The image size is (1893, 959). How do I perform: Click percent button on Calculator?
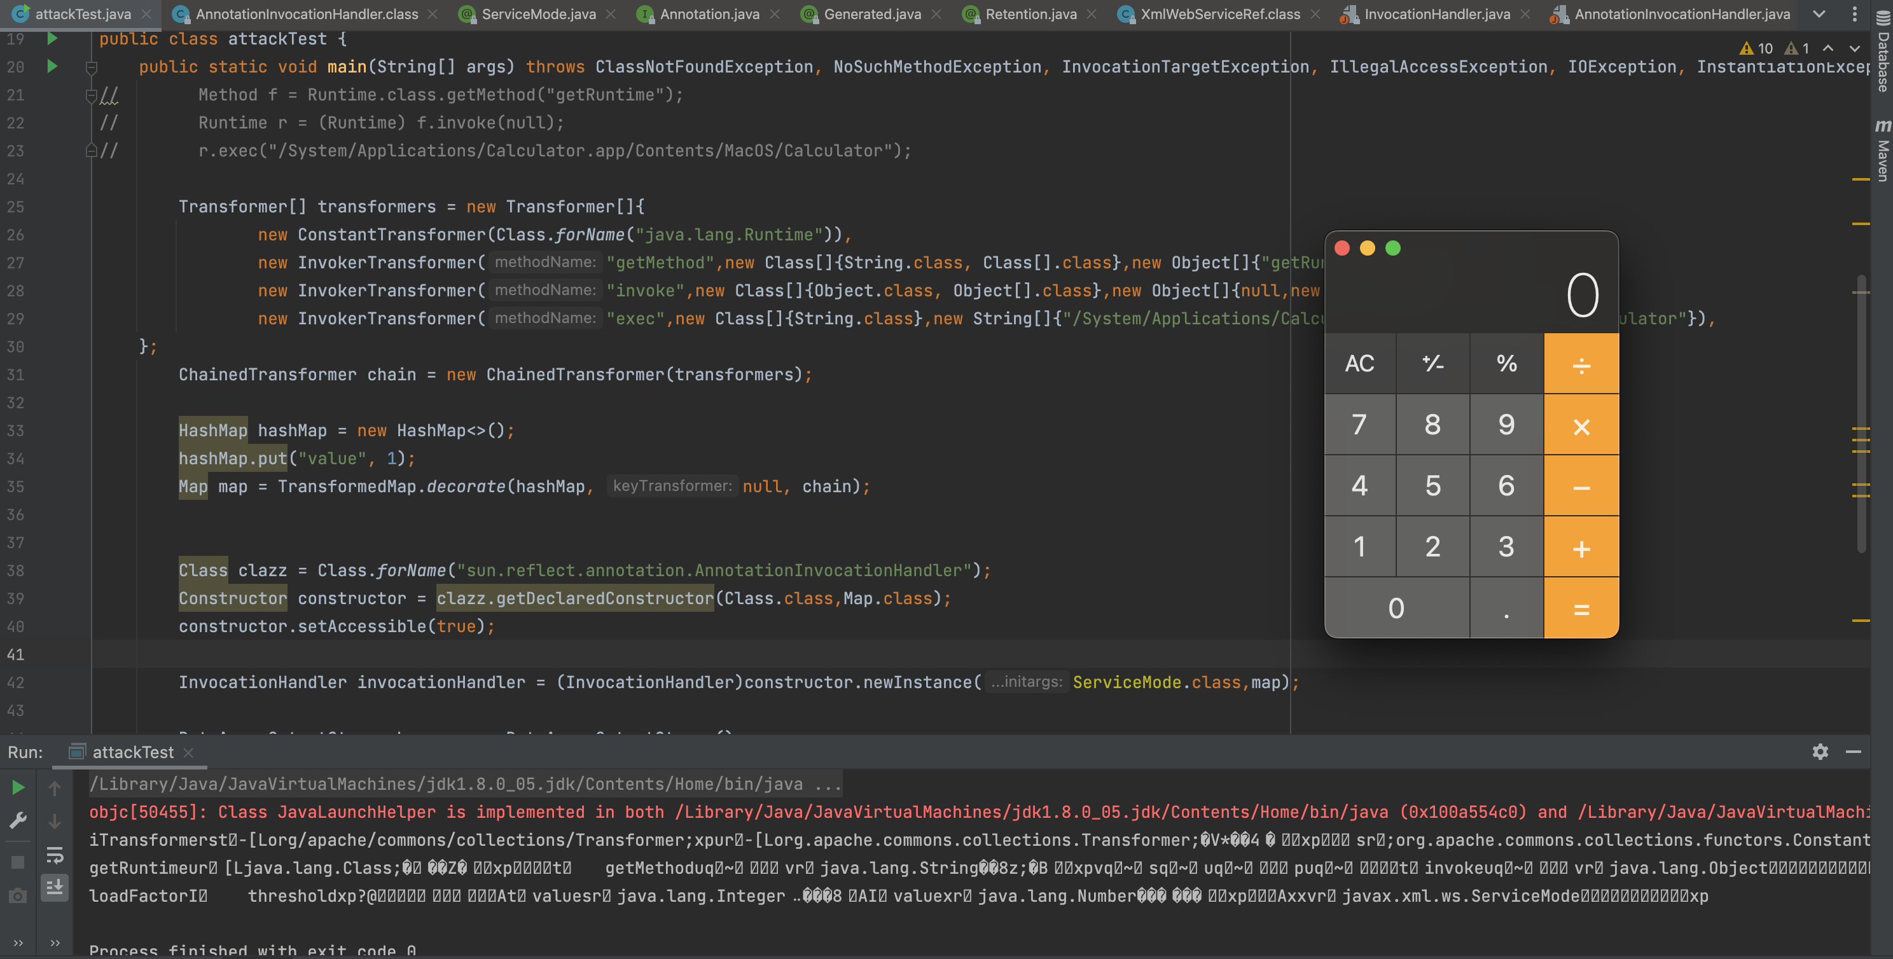(x=1507, y=363)
